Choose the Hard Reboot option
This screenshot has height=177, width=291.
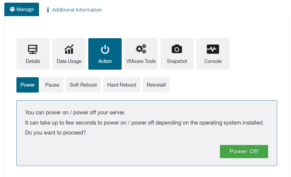pos(122,85)
